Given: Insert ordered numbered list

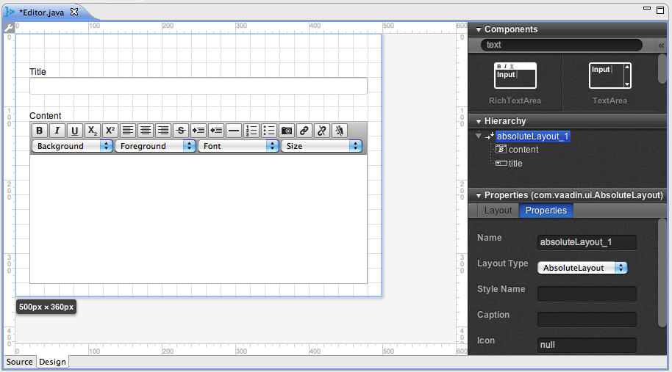Looking at the screenshot, I should click(251, 131).
